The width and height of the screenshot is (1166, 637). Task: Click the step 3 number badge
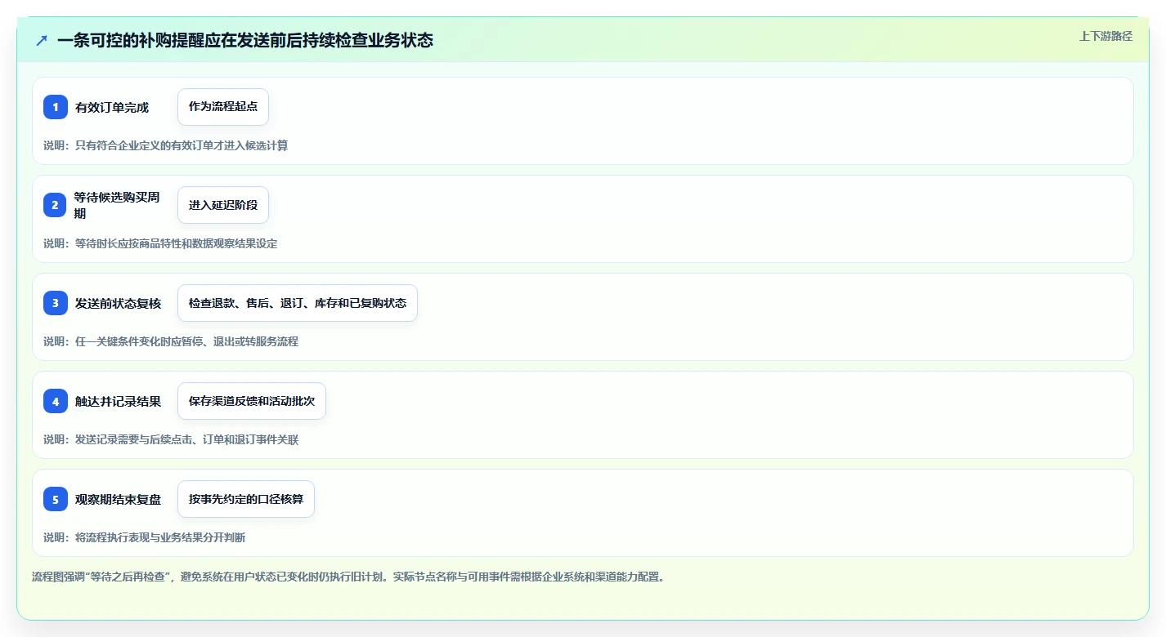[56, 303]
